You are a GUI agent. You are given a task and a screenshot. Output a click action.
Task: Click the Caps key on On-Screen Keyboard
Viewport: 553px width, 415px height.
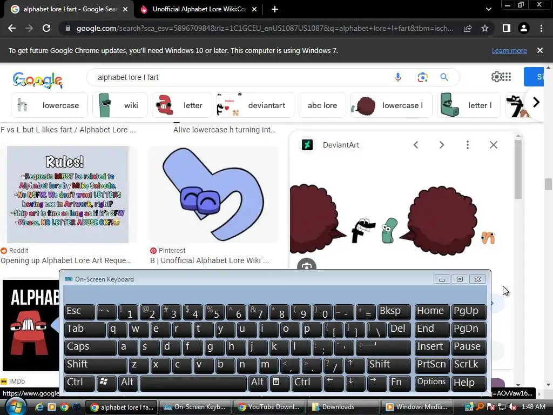pyautogui.click(x=90, y=347)
